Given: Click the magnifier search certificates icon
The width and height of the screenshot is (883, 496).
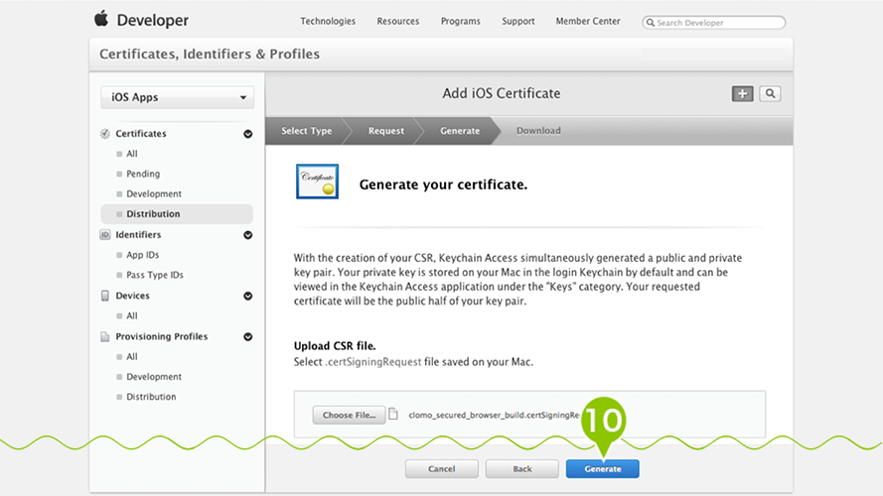Looking at the screenshot, I should point(770,94).
